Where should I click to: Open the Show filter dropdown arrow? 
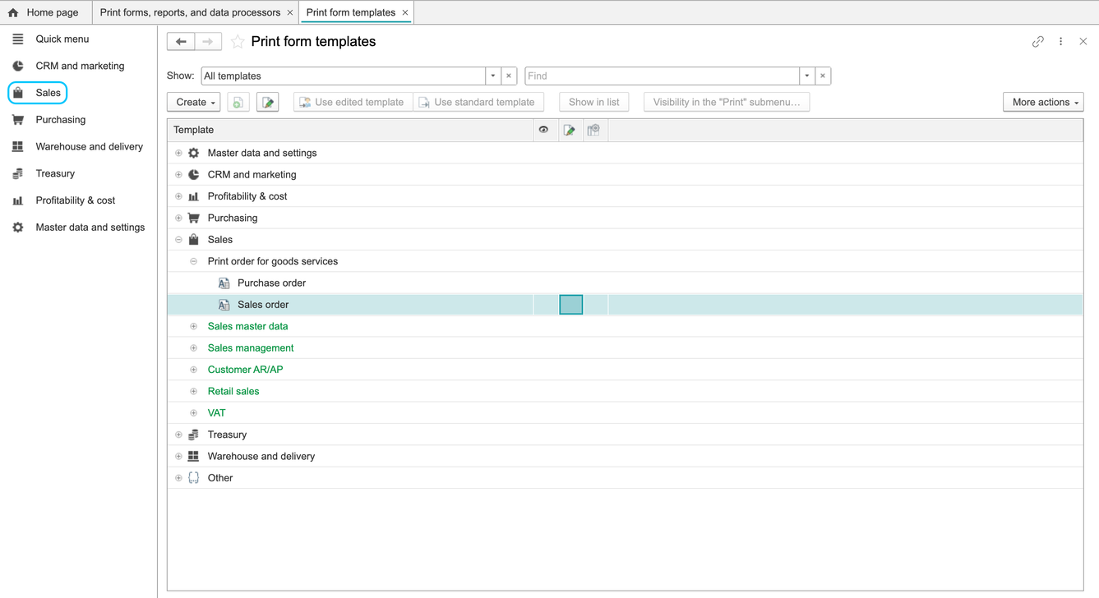493,76
